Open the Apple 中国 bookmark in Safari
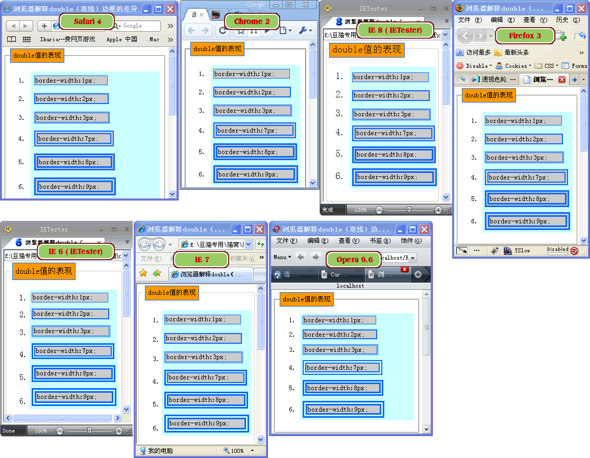The width and height of the screenshot is (590, 458). [121, 39]
